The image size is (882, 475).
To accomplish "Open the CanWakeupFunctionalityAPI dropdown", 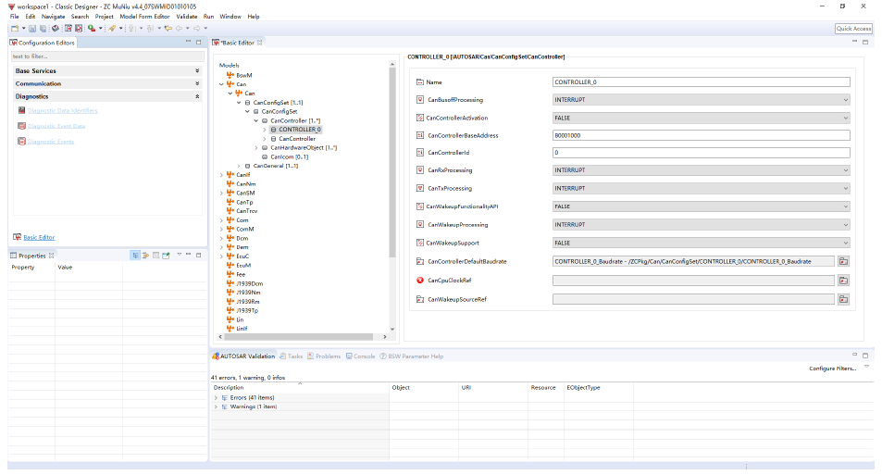I will tap(845, 206).
